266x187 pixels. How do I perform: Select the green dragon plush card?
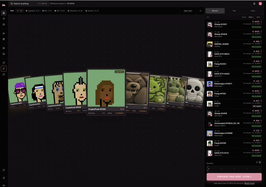pos(176,93)
